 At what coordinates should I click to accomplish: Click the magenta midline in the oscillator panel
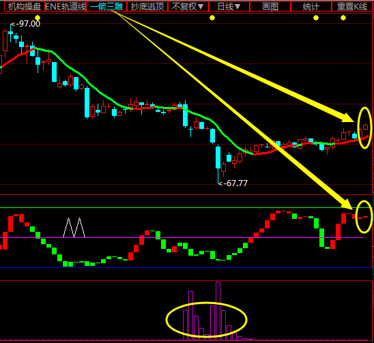coord(182,237)
